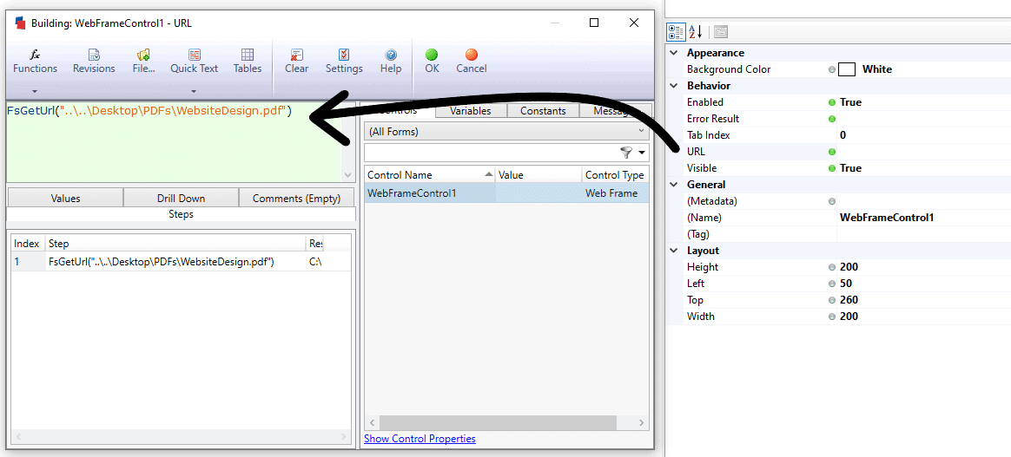Click the gray dot beside Width property
The height and width of the screenshot is (457, 1011).
click(x=832, y=317)
